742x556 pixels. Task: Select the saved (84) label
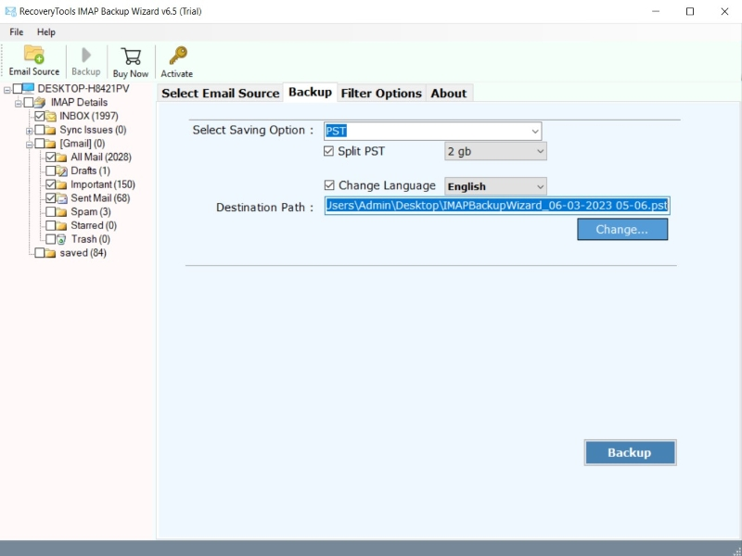[83, 253]
